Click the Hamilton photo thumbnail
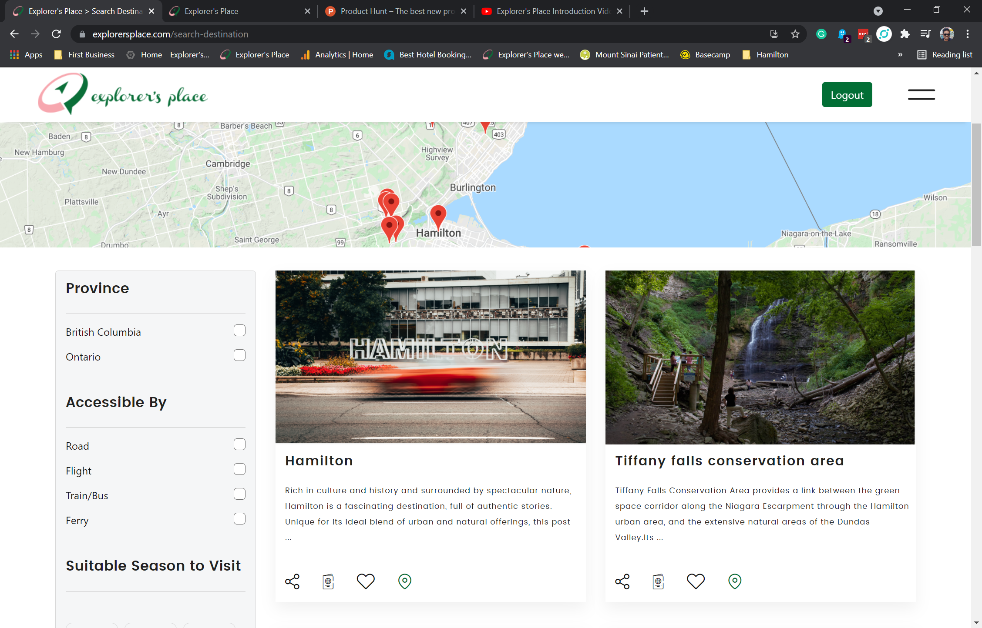This screenshot has width=982, height=628. tap(430, 357)
